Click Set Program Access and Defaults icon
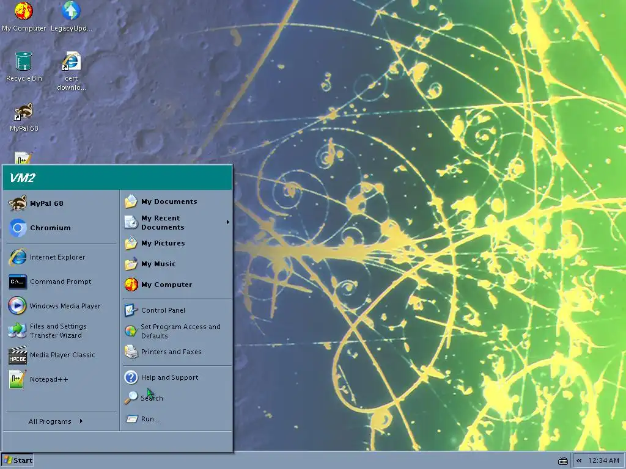This screenshot has width=626, height=469. [131, 331]
